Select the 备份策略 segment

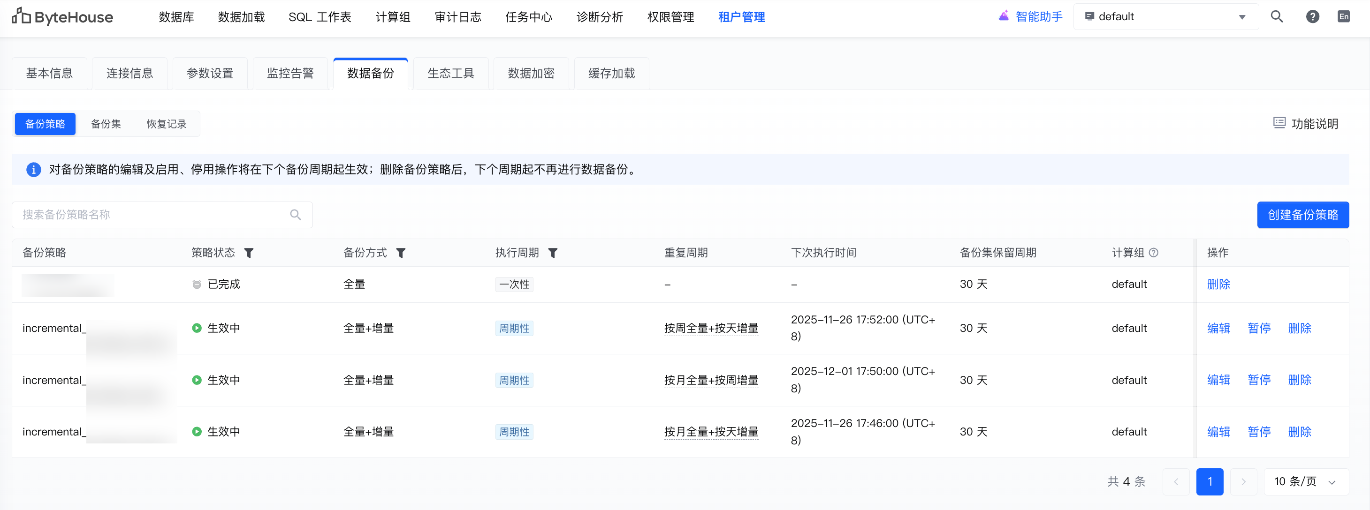coord(45,124)
